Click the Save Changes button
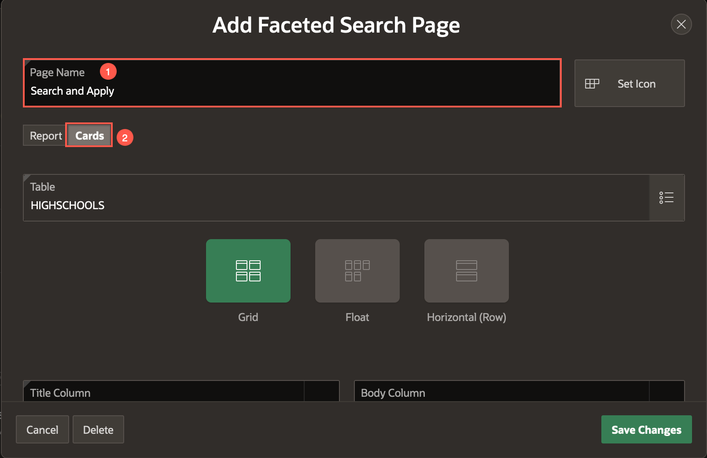Viewport: 707px width, 458px height. [646, 429]
